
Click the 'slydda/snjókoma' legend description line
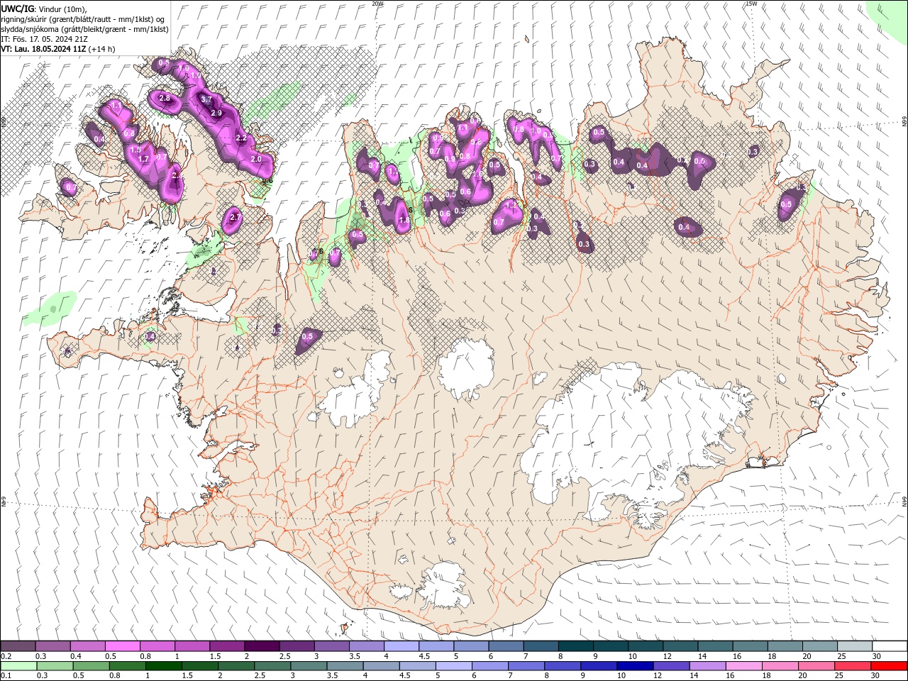(84, 29)
